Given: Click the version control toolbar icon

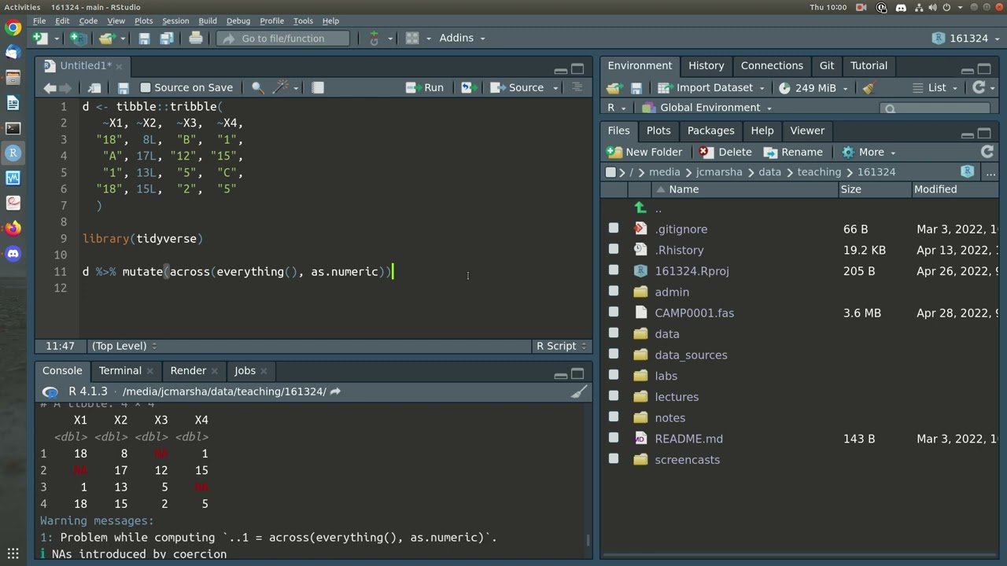Looking at the screenshot, I should (x=374, y=38).
